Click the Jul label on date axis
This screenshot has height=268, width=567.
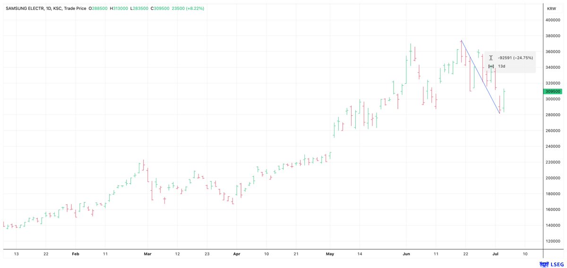pyautogui.click(x=495, y=253)
